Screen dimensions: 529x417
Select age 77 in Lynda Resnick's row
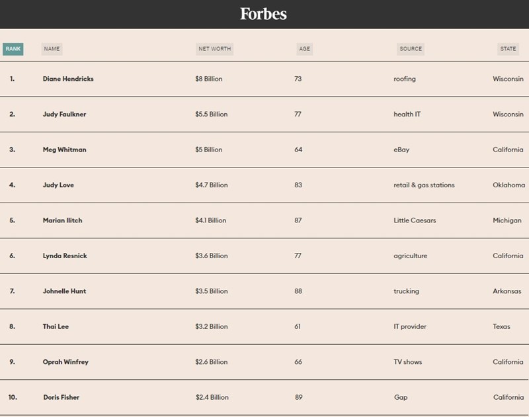(x=298, y=256)
